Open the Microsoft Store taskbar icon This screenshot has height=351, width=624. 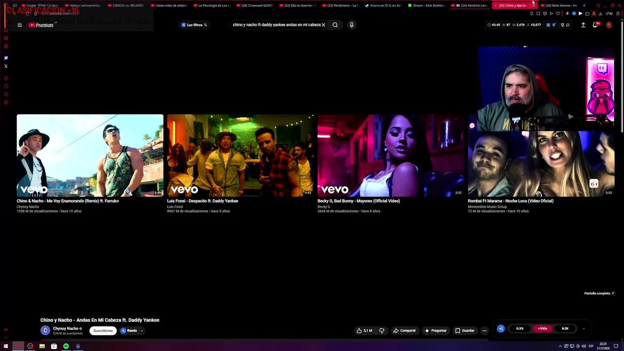54,346
